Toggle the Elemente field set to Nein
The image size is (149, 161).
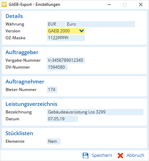(54, 141)
